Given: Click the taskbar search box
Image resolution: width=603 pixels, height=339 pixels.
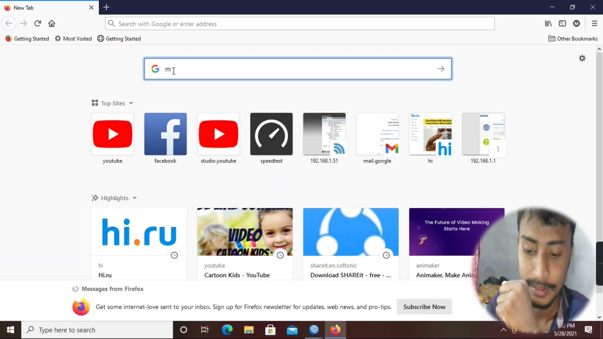Looking at the screenshot, I should click(97, 330).
